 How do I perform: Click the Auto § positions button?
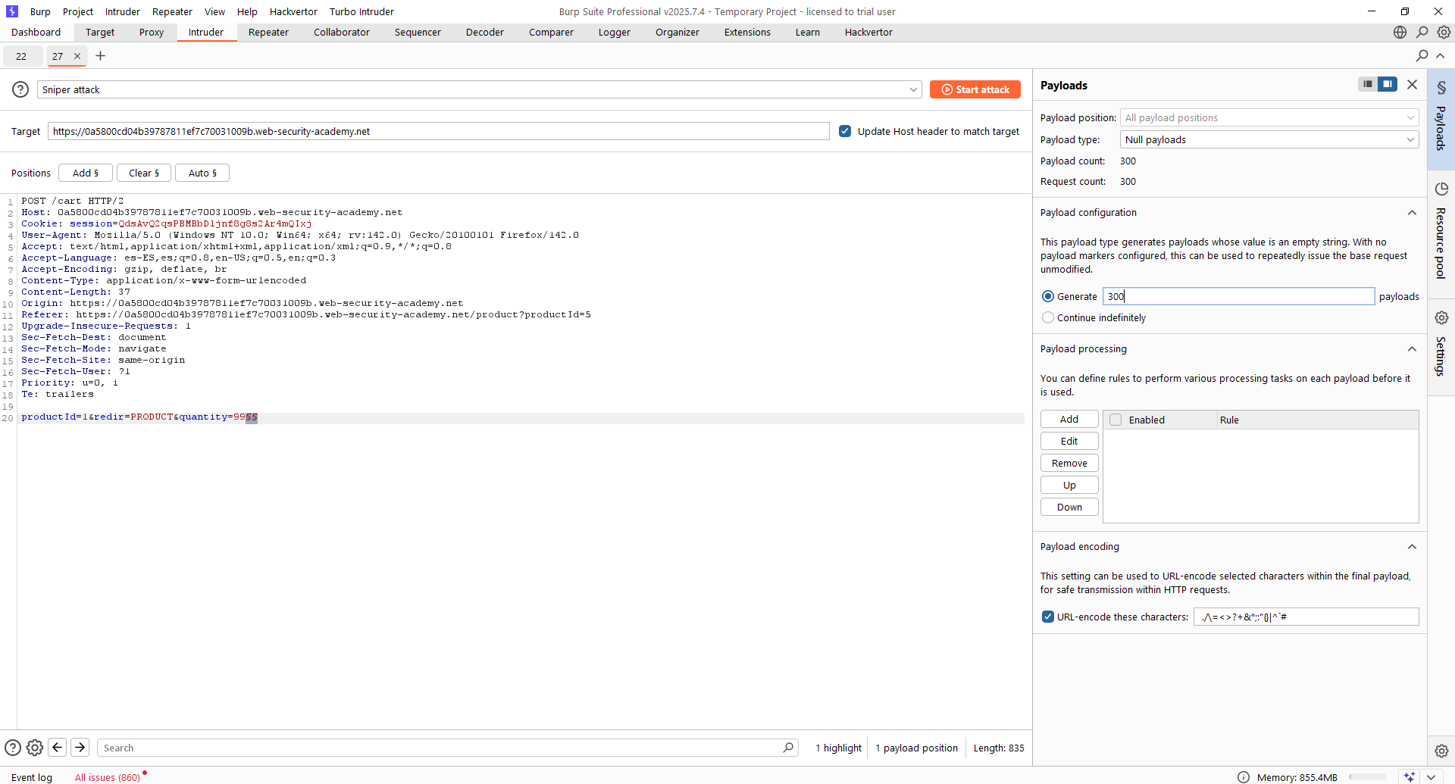(x=202, y=173)
